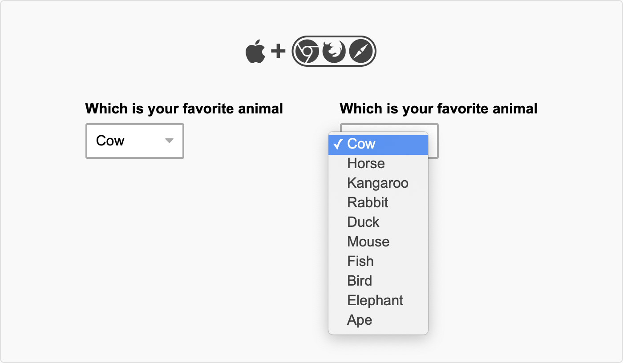Viewport: 623px width, 363px height.
Task: Select Cow in the open list
Action: [x=378, y=144]
